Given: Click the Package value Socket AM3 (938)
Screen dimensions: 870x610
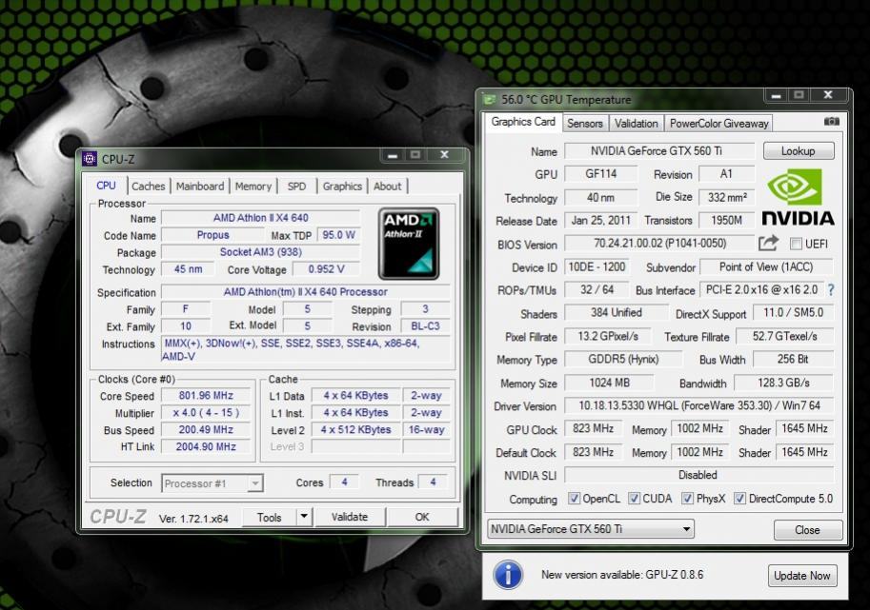Looking at the screenshot, I should (261, 252).
